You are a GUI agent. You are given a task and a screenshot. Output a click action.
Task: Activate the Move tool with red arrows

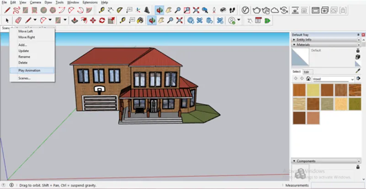click(93, 20)
